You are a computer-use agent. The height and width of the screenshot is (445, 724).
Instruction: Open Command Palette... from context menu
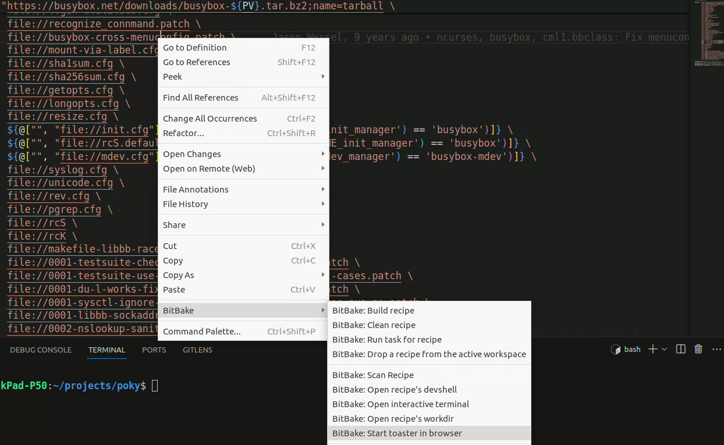coord(243,332)
